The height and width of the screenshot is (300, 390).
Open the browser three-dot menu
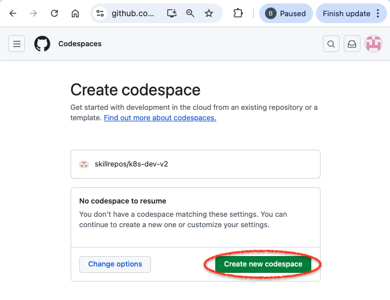point(378,13)
